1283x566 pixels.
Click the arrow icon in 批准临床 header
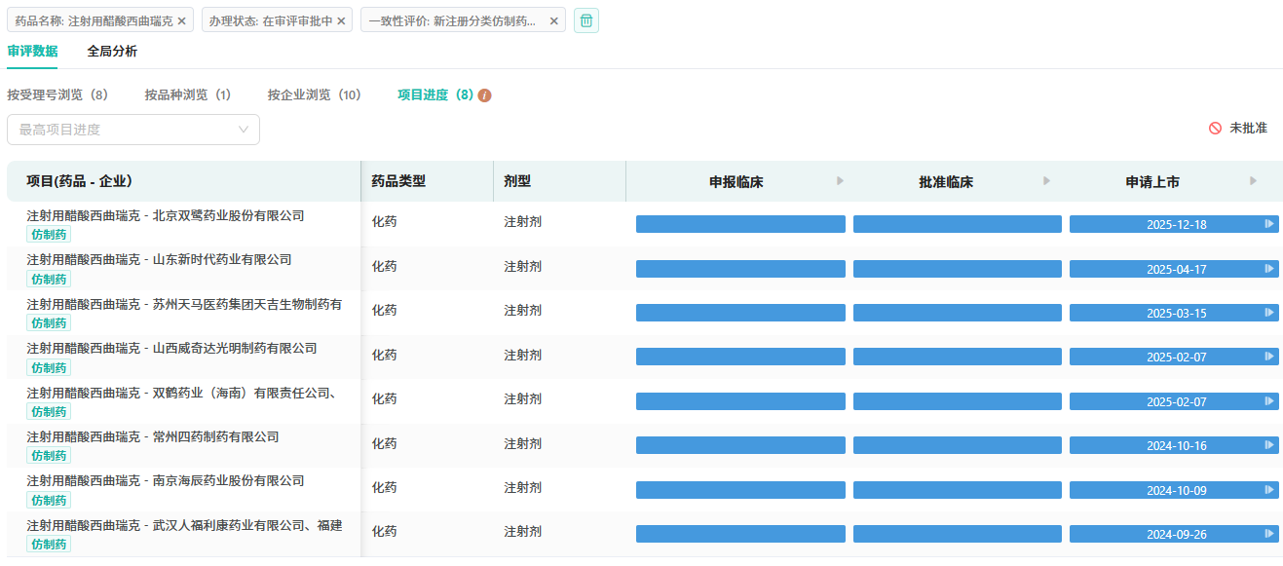click(x=1047, y=181)
